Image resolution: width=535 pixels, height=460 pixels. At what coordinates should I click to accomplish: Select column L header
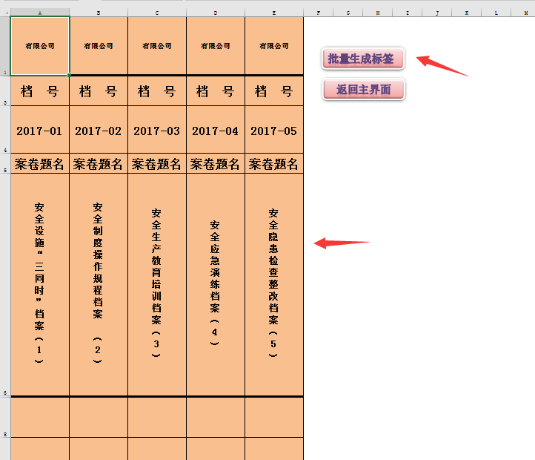coord(496,13)
